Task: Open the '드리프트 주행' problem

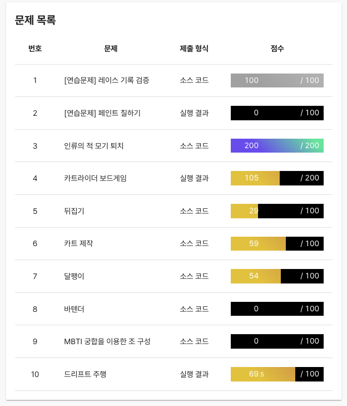Action: coord(85,374)
